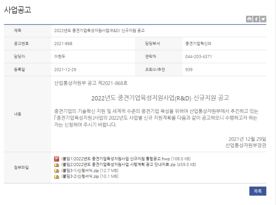Click the 공고번호 field label
The height and width of the screenshot is (205, 276).
pyautogui.click(x=21, y=43)
